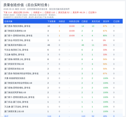Click the 已过期 column header
Image resolution: width=126 pixels, height=117 pixels.
click(x=116, y=21)
